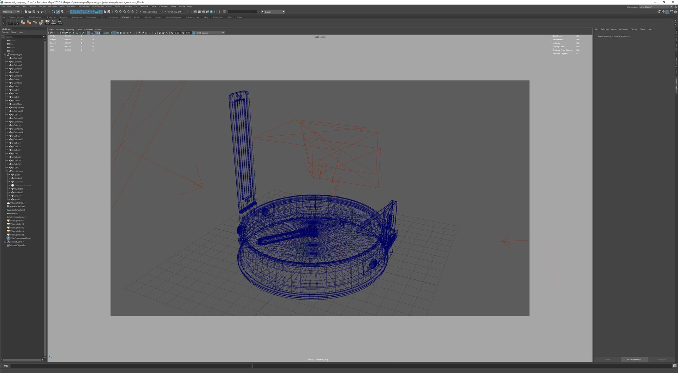The image size is (678, 373).
Task: Open the Symmetry: Off dropdown
Action: tap(176, 12)
